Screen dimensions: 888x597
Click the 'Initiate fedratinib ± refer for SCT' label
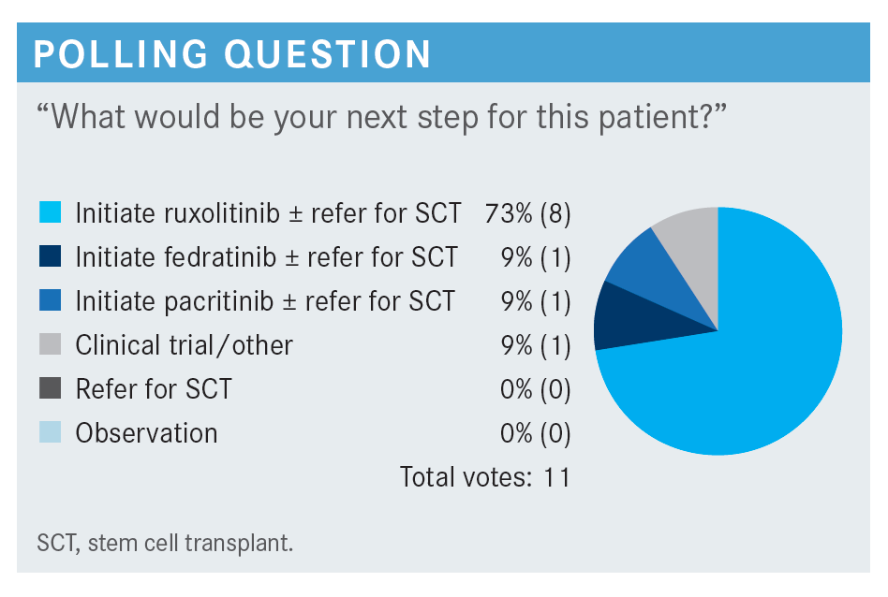[267, 257]
